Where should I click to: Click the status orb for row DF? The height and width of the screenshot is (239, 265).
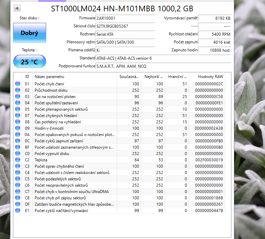(x=18, y=204)
